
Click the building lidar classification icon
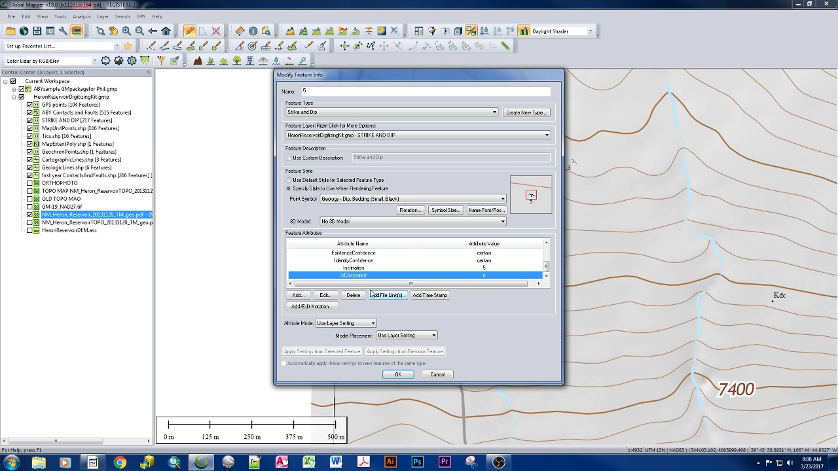pyautogui.click(x=250, y=61)
